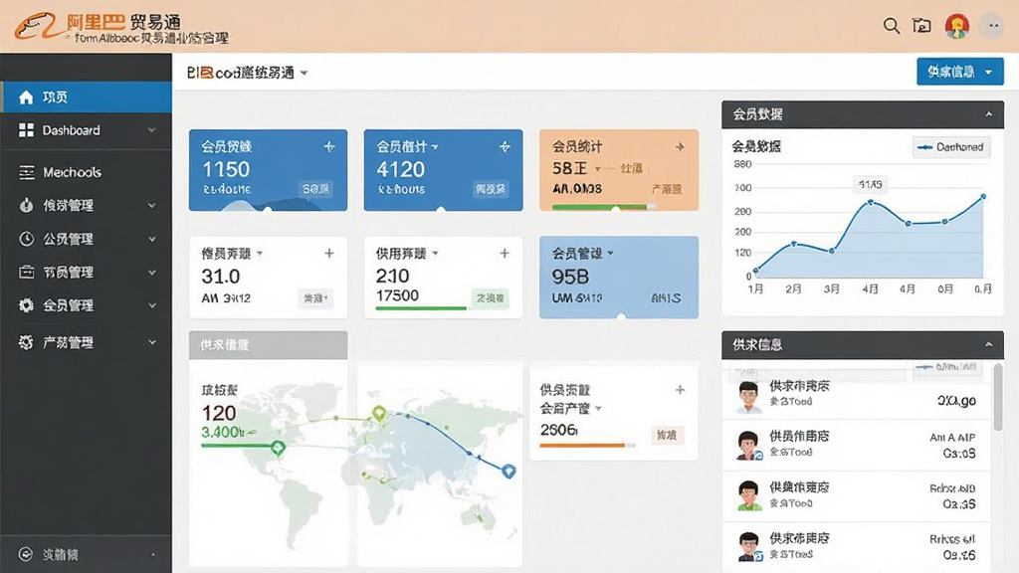
Task: Click the tag button on 4120 card
Action: pyautogui.click(x=491, y=189)
